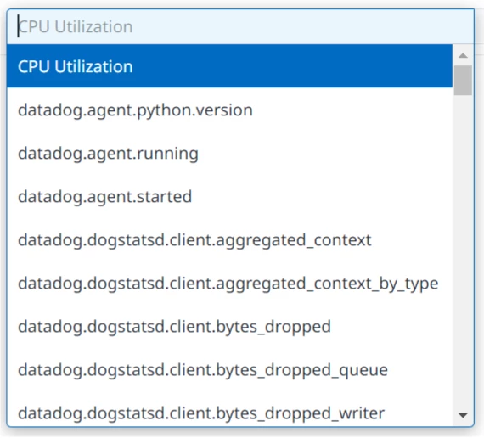Select the aggregated_context_by_type metric entry

coord(229,283)
